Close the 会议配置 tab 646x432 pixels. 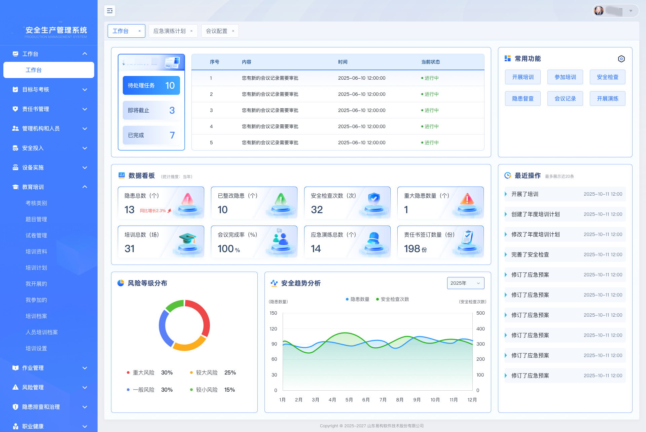click(233, 31)
